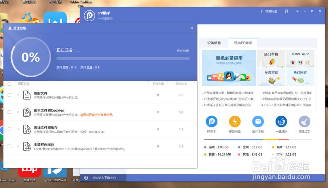Viewport: 328px width, 188px height.
Task: Expand the 安装程序缓存 row arrow
Action: pos(18,146)
